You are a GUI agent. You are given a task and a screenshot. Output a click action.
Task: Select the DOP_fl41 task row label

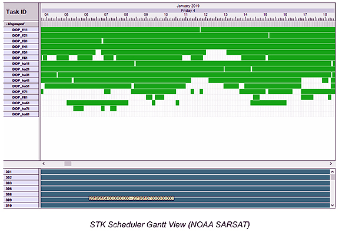[21, 47]
